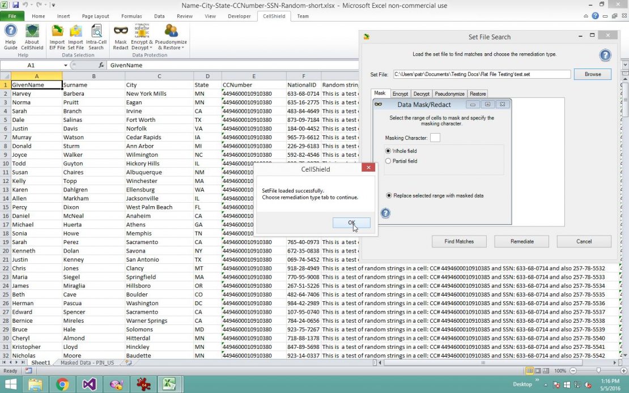Switch to the Developer ribbon tab
This screenshot has width=629, height=393.
tap(239, 16)
